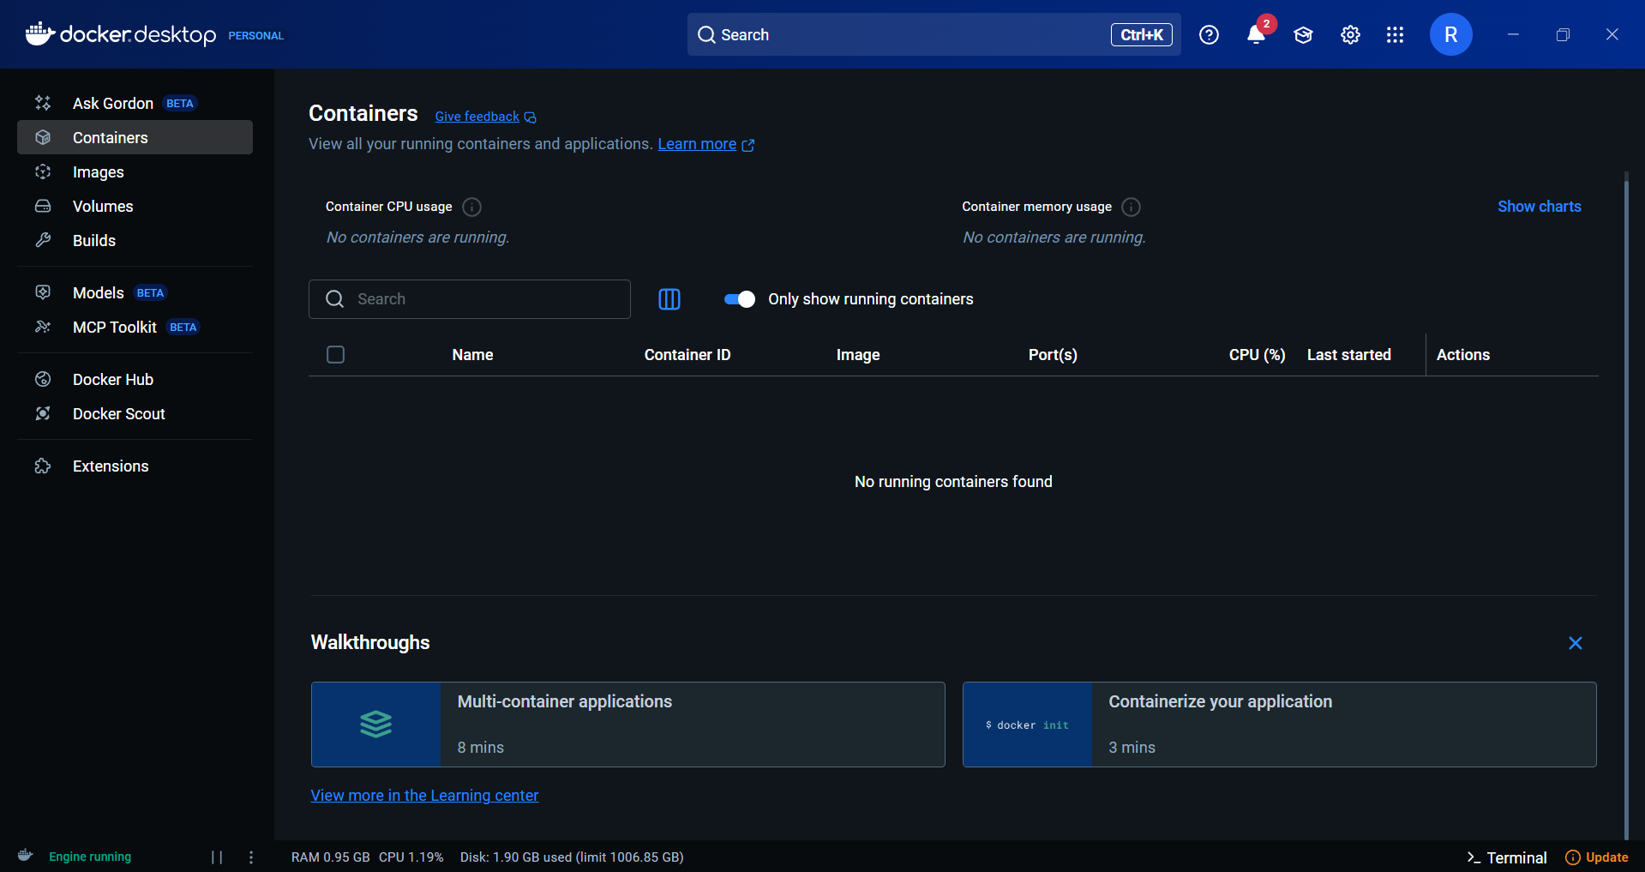Open Ask Gordon in sidebar
The width and height of the screenshot is (1645, 872).
135,103
